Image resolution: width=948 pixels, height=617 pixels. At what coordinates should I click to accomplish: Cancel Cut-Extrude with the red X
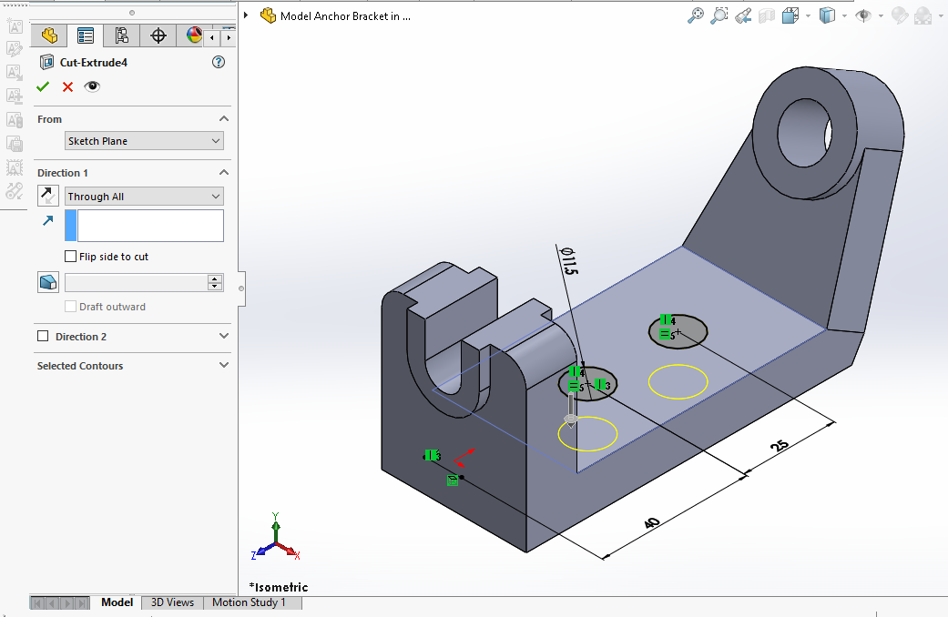pos(67,86)
